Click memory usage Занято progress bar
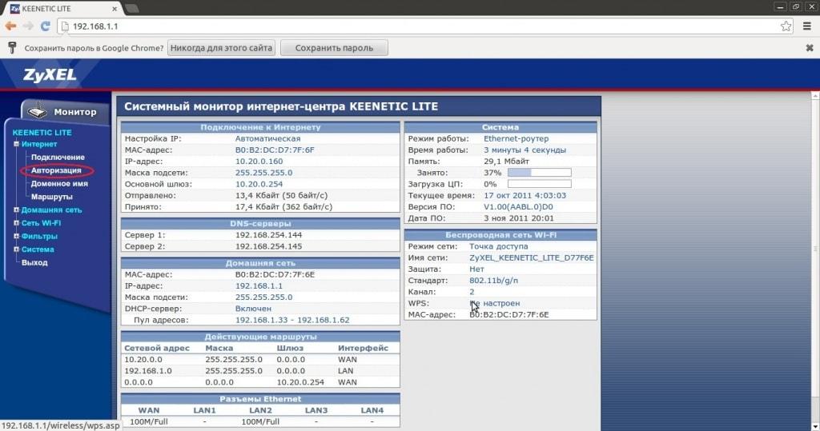Viewport: 820px width, 431px height. point(539,173)
